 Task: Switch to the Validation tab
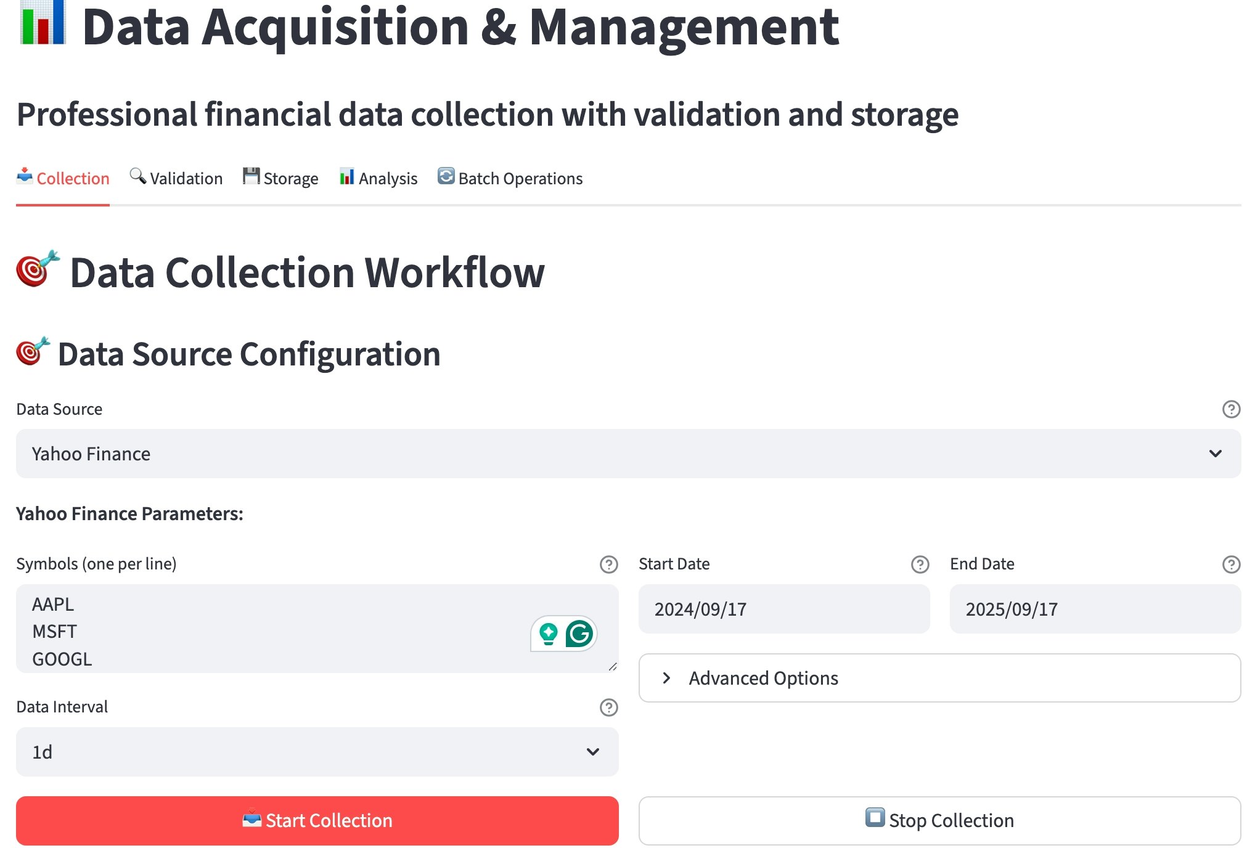(x=176, y=179)
